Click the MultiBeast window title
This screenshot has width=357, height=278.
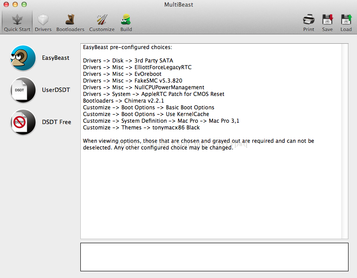178,4
